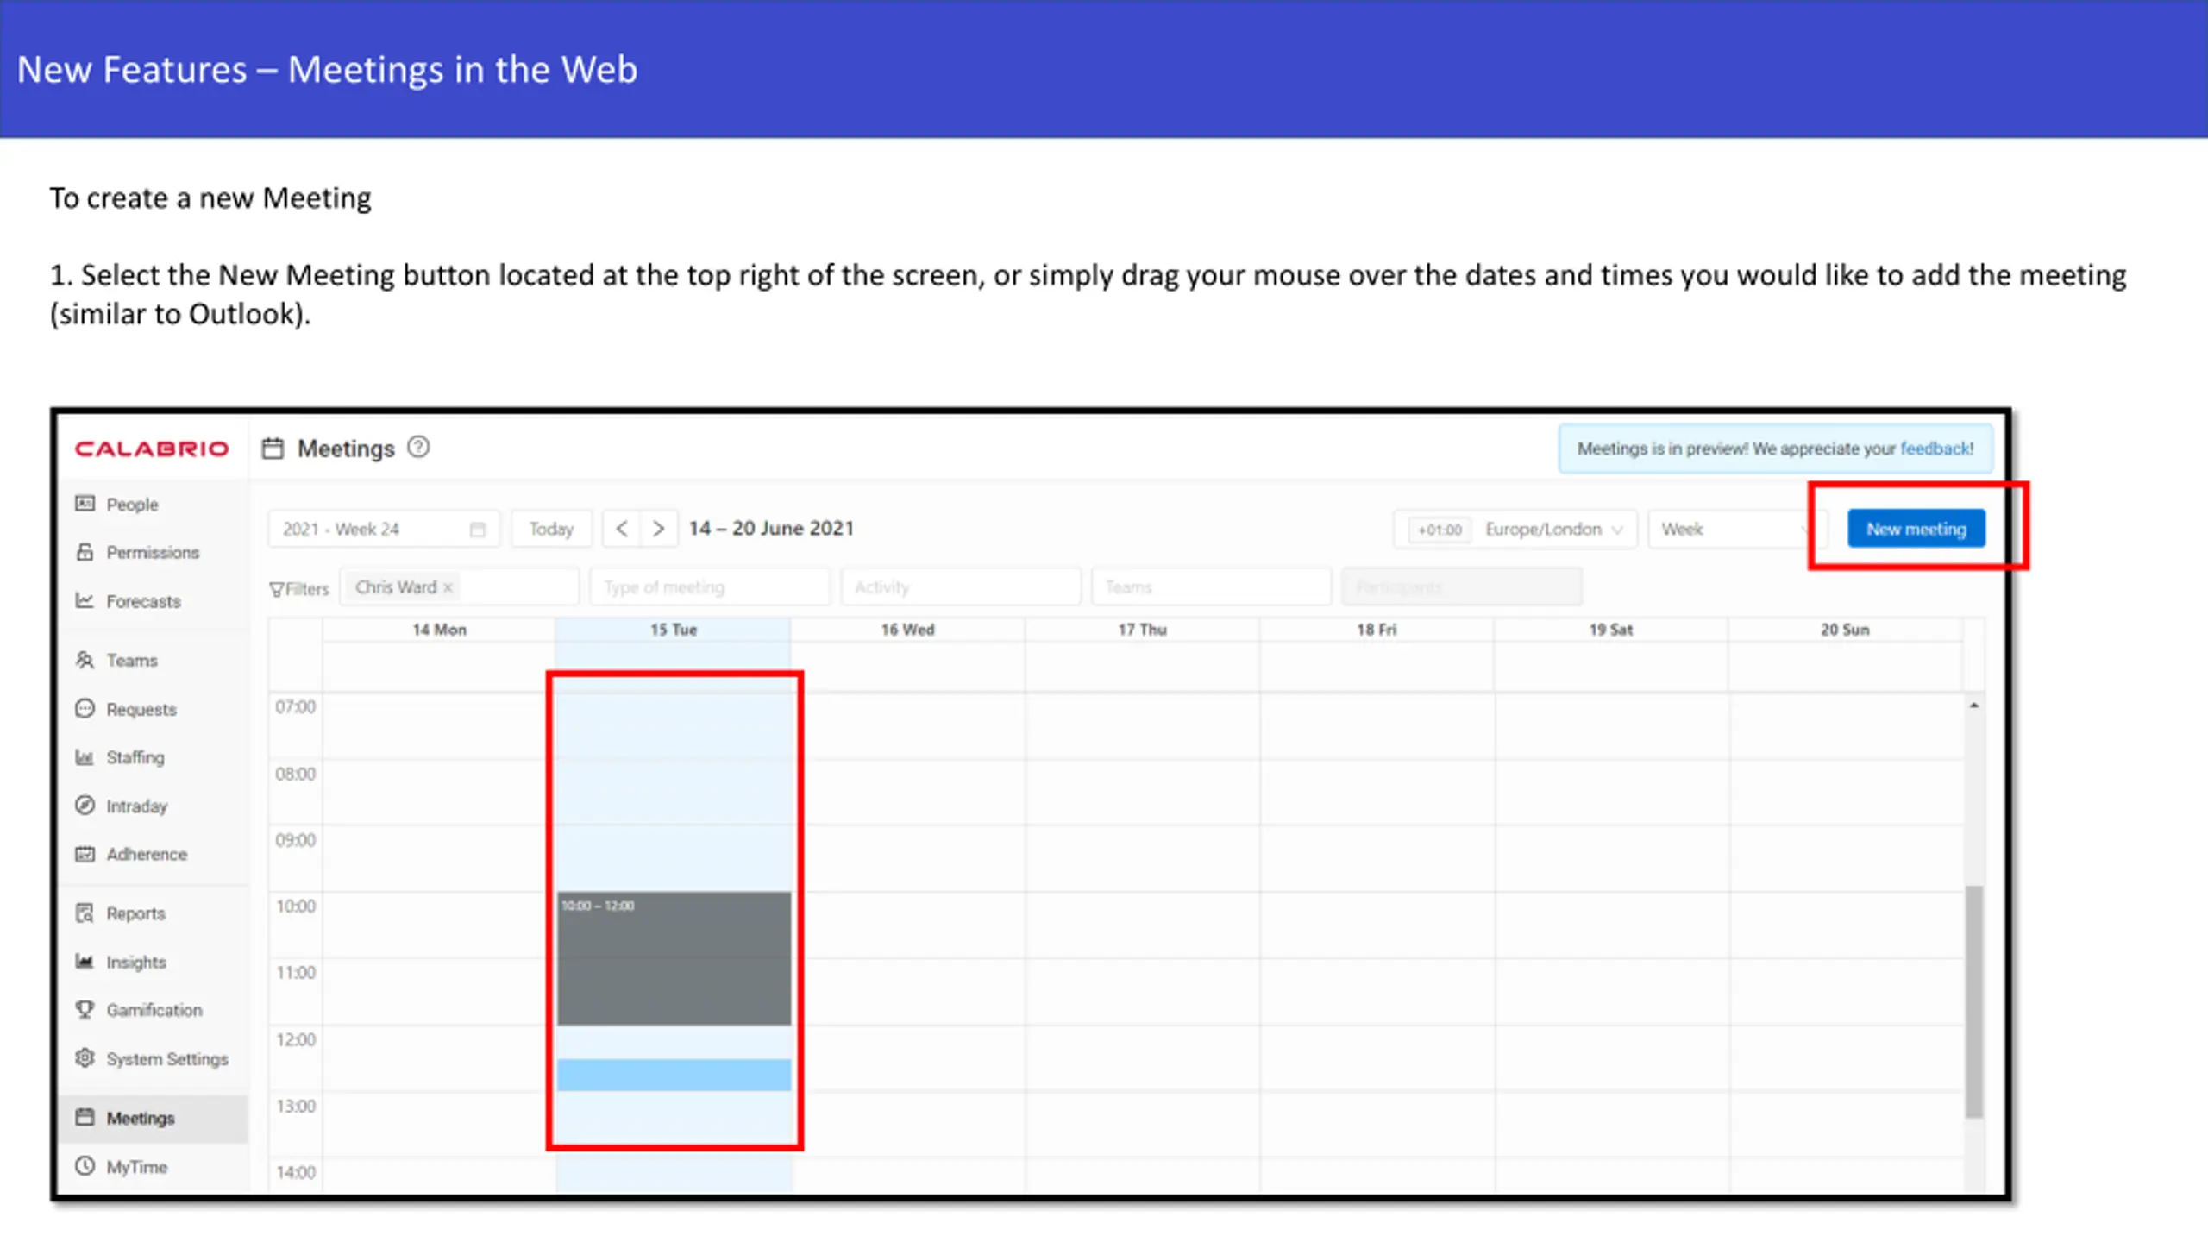2208x1242 pixels.
Task: Click the 16 Wed column header
Action: click(907, 630)
